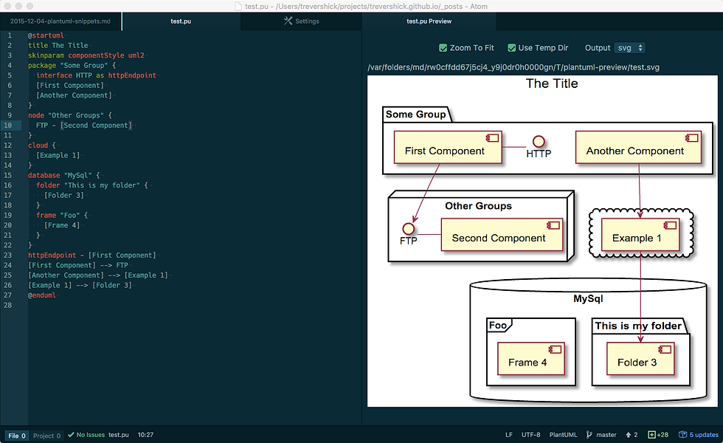This screenshot has width=723, height=443.
Task: Open the Settings tab
Action: pos(302,21)
